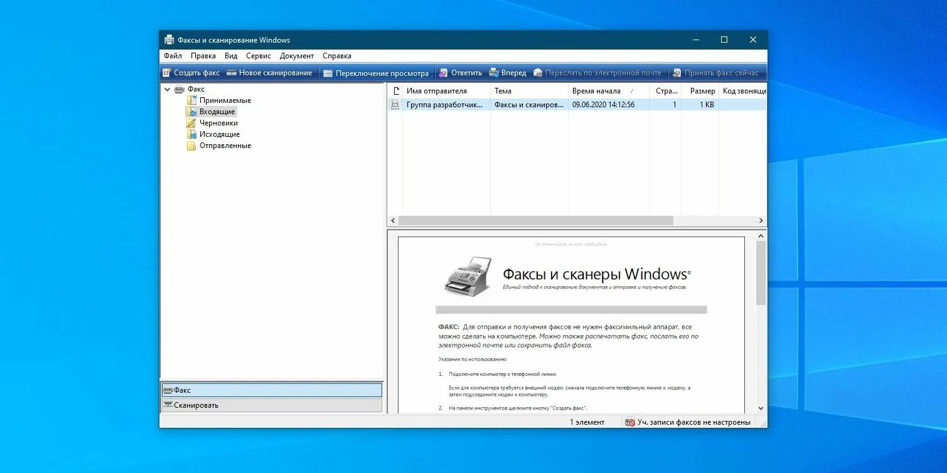947x473 pixels.
Task: Select the Группа разработчик... sender cell
Action: (445, 105)
